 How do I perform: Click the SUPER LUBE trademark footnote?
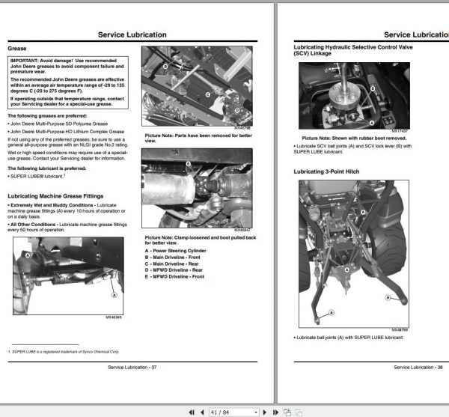[64, 351]
